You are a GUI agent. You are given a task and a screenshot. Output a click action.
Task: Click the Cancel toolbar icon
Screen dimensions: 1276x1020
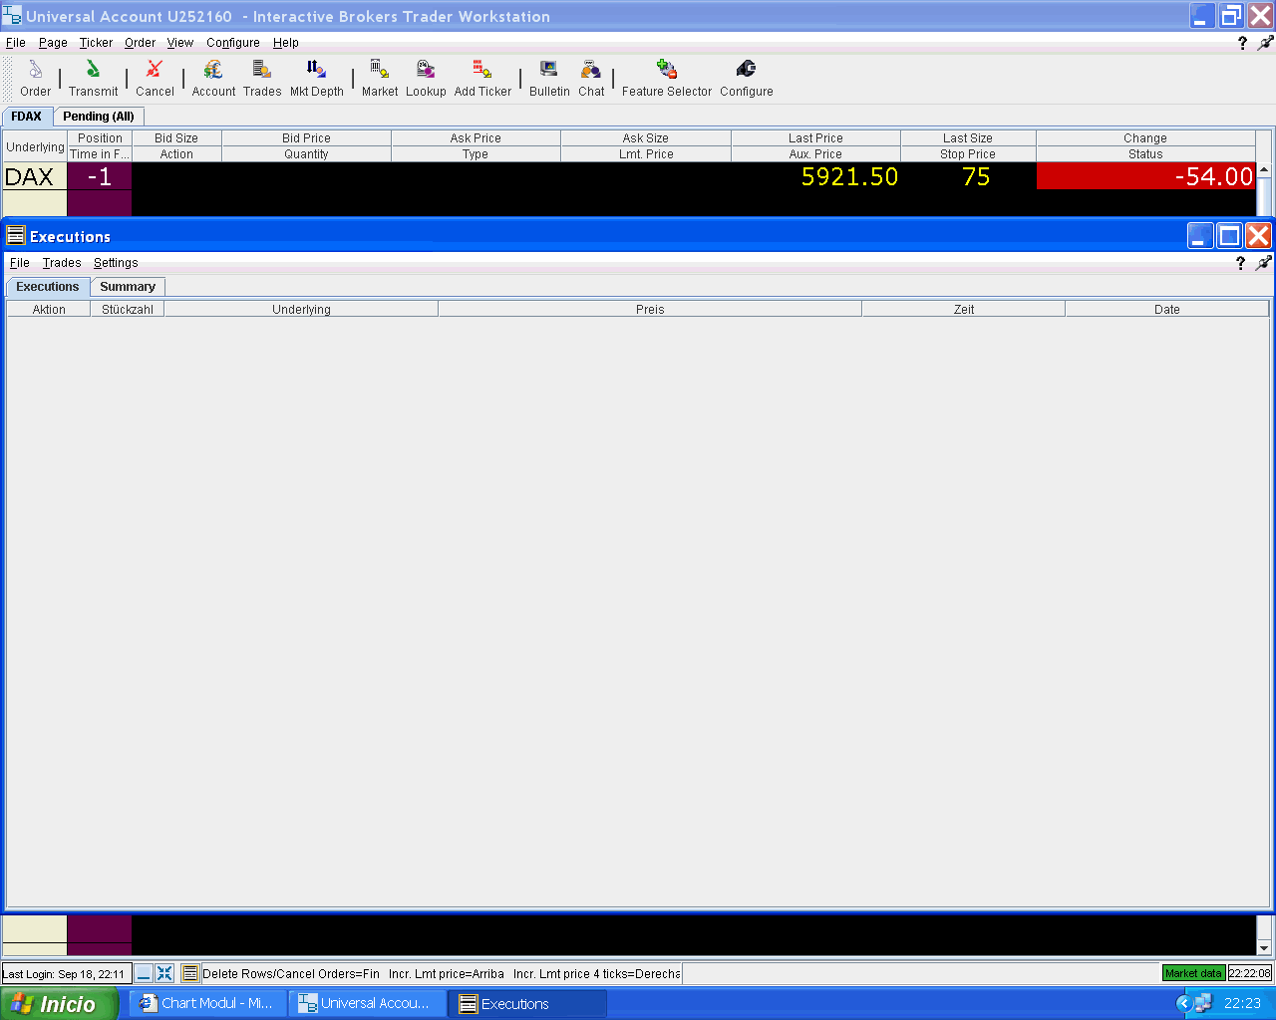click(155, 78)
